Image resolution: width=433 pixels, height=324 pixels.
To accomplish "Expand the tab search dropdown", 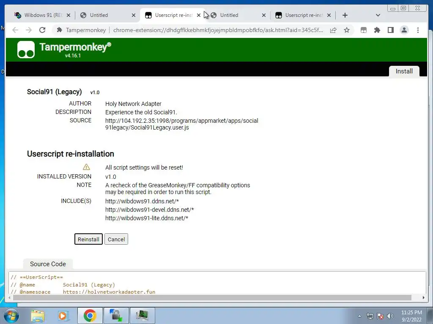I will 378,15.
